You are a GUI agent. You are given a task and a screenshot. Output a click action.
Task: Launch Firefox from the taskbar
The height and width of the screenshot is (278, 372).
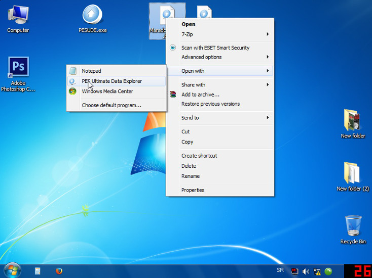pyautogui.click(x=59, y=270)
